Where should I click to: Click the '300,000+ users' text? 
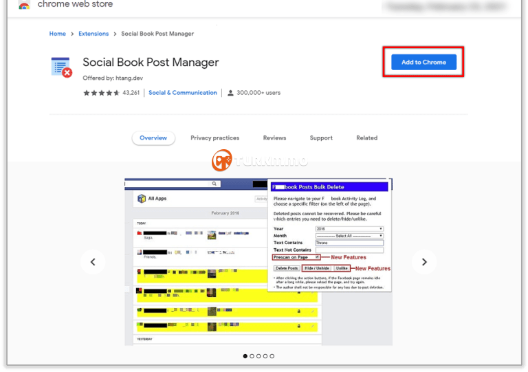pos(258,93)
